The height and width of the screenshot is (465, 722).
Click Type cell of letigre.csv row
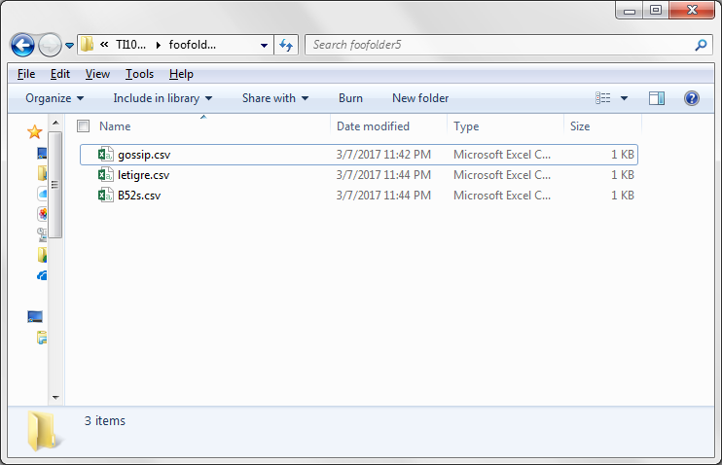click(x=502, y=175)
